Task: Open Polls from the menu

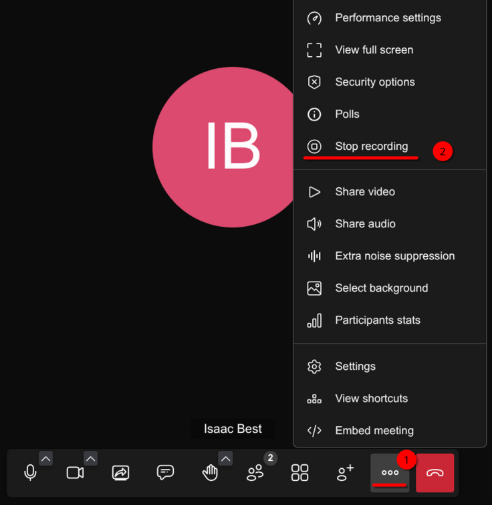Action: [390, 114]
